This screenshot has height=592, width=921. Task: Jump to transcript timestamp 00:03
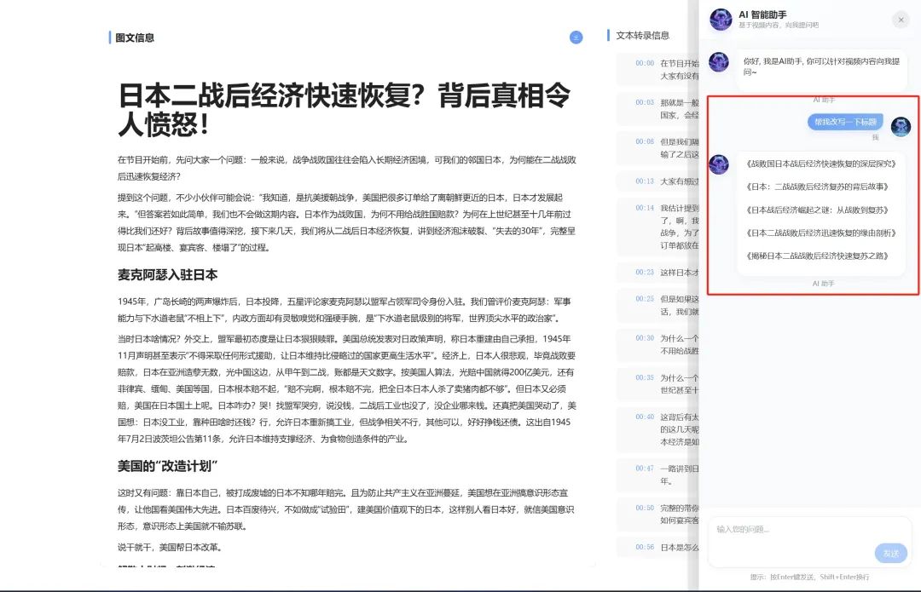click(645, 103)
